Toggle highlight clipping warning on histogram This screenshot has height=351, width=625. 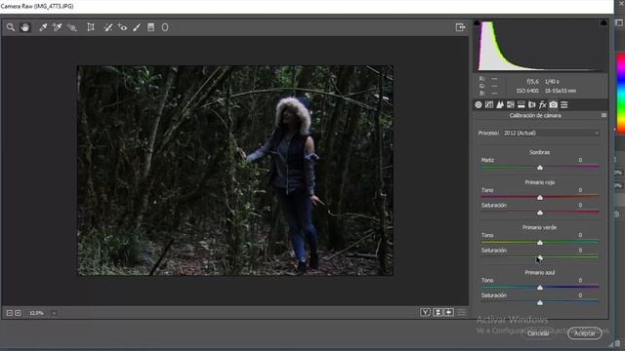tap(604, 23)
